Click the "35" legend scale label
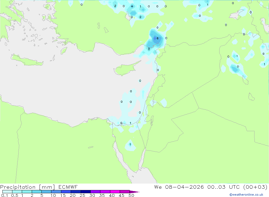 [102, 195]
